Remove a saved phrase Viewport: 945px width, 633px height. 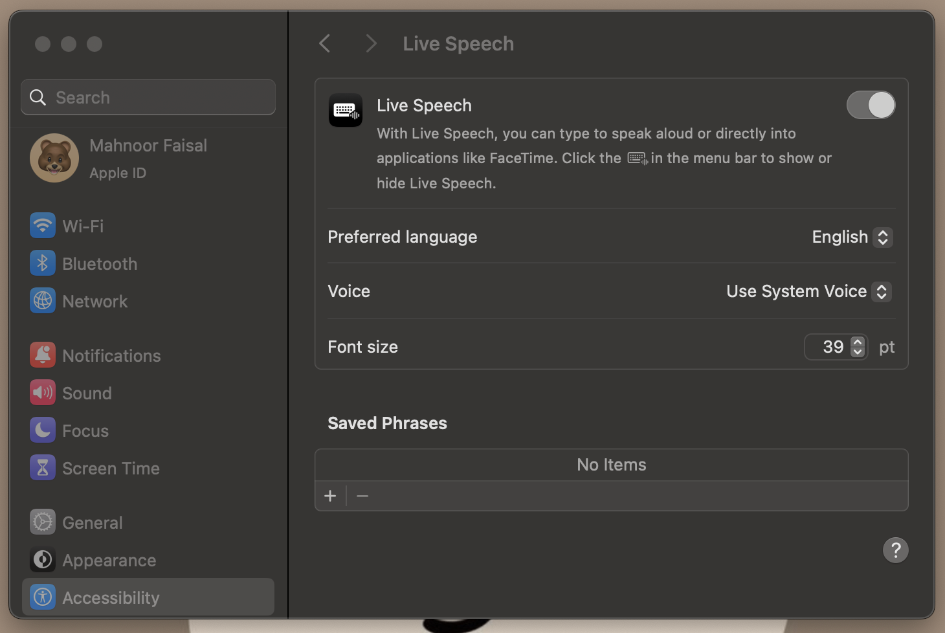362,495
